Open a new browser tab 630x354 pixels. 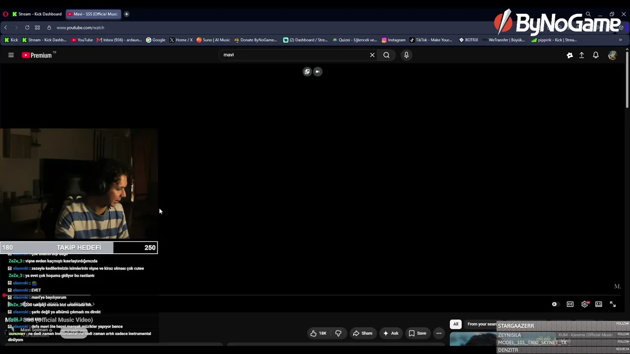pyautogui.click(x=126, y=14)
